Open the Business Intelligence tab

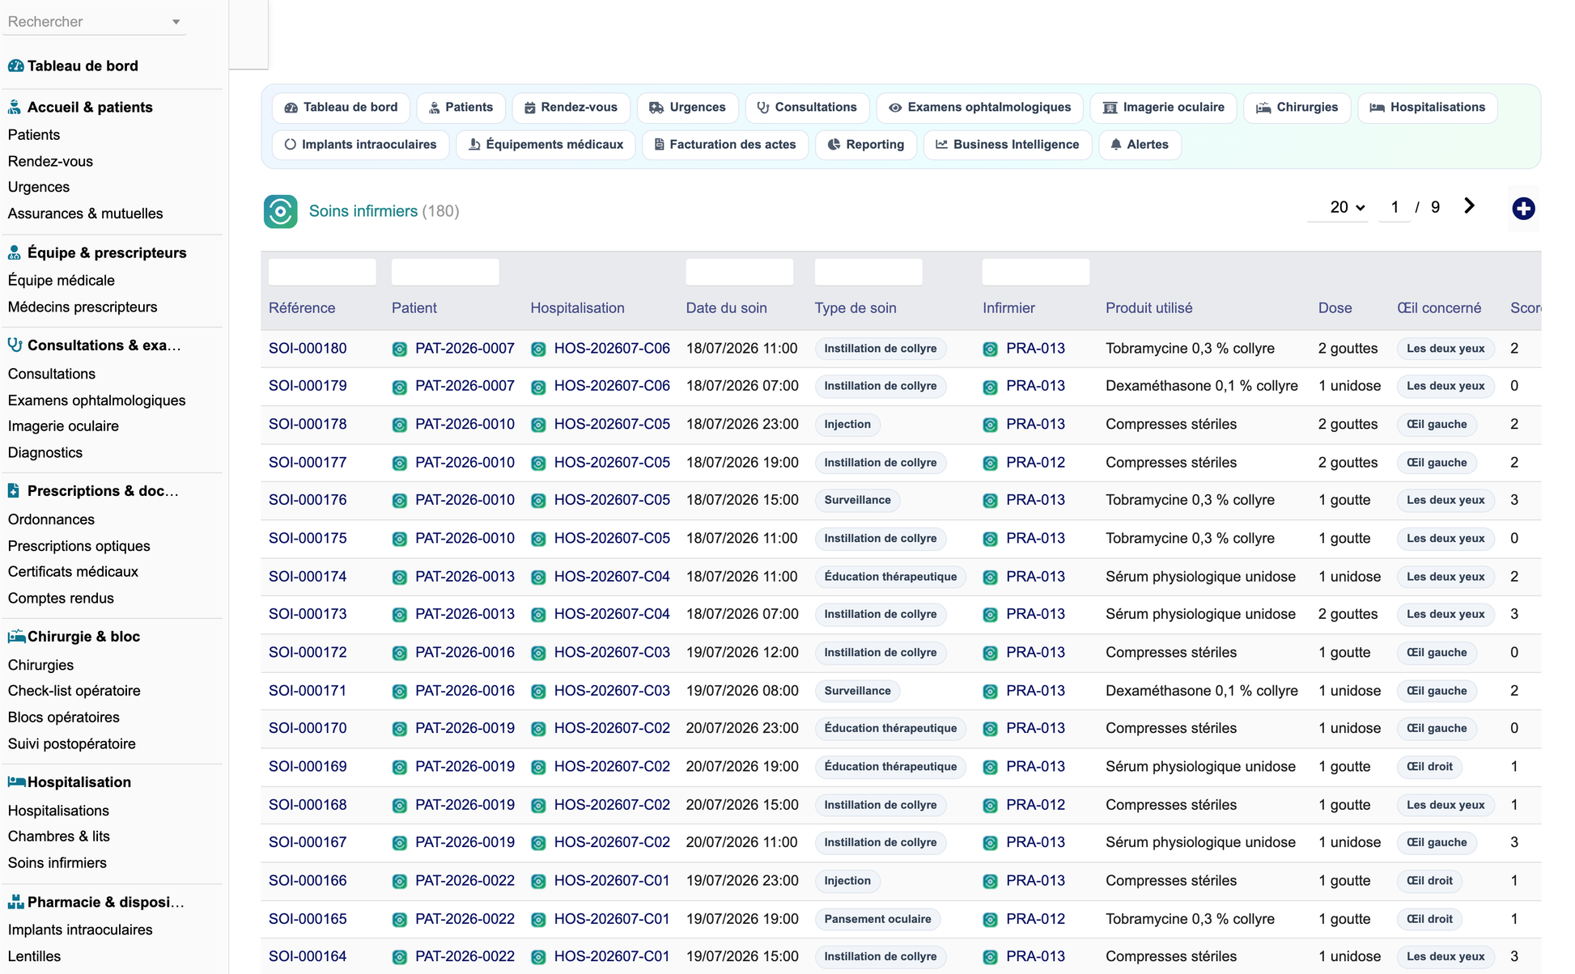coord(1007,145)
